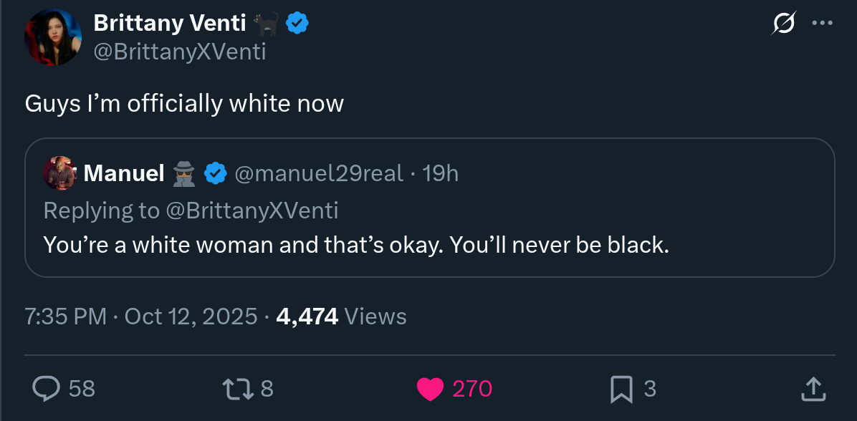Click the Manuel display name
Screen dimensions: 857x421
(x=124, y=174)
